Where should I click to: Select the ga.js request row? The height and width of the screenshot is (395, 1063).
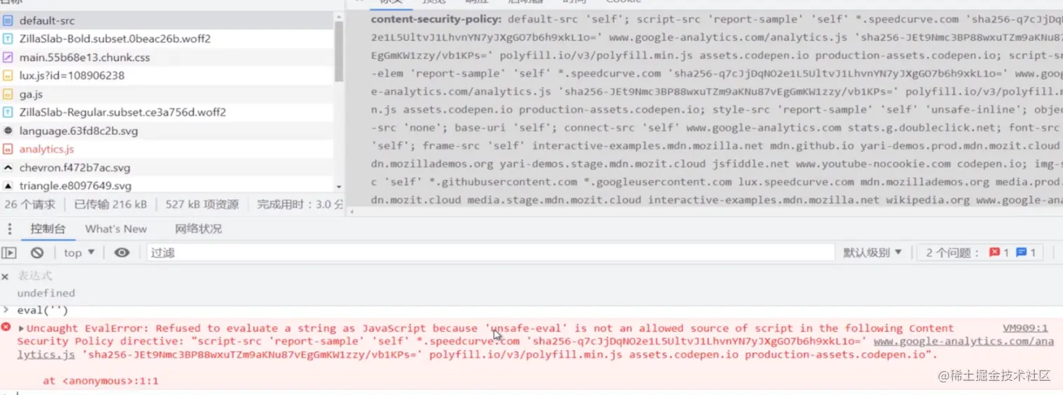[167, 94]
